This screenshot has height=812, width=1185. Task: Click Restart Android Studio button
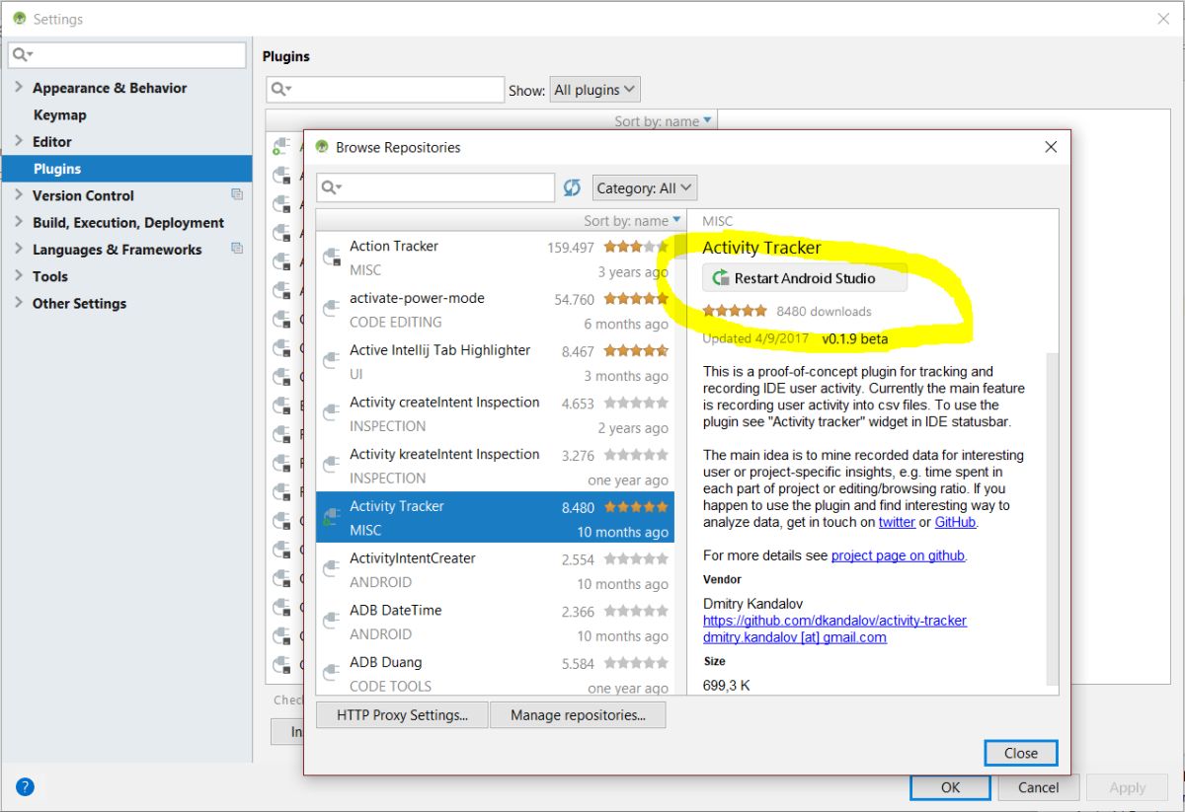pyautogui.click(x=805, y=278)
